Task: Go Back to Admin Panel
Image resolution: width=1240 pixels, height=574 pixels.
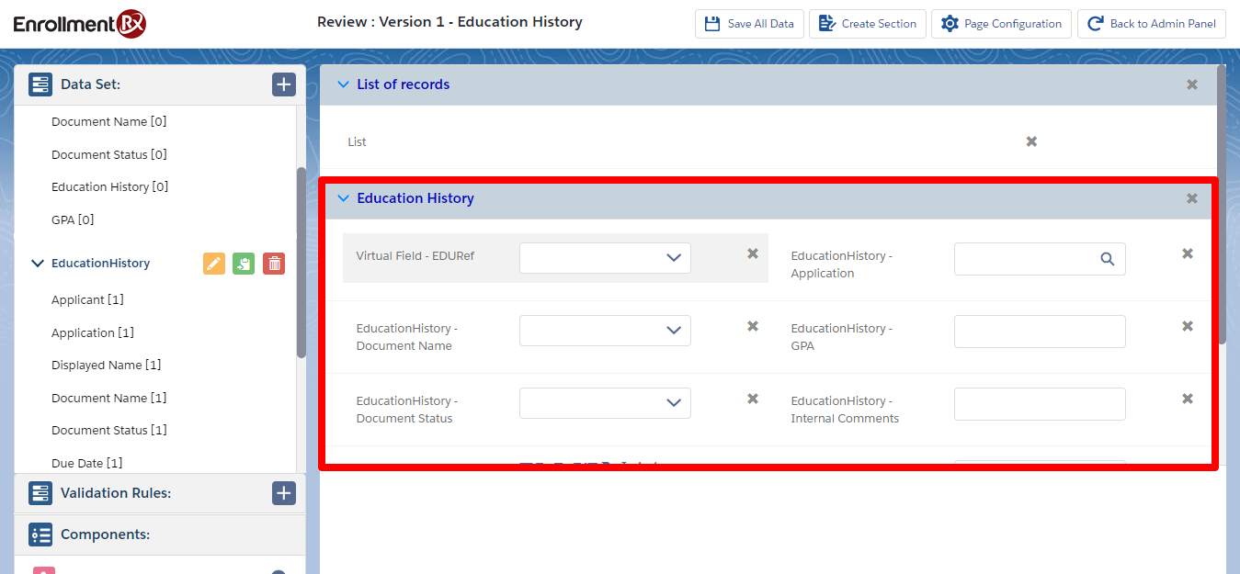Action: (1151, 24)
